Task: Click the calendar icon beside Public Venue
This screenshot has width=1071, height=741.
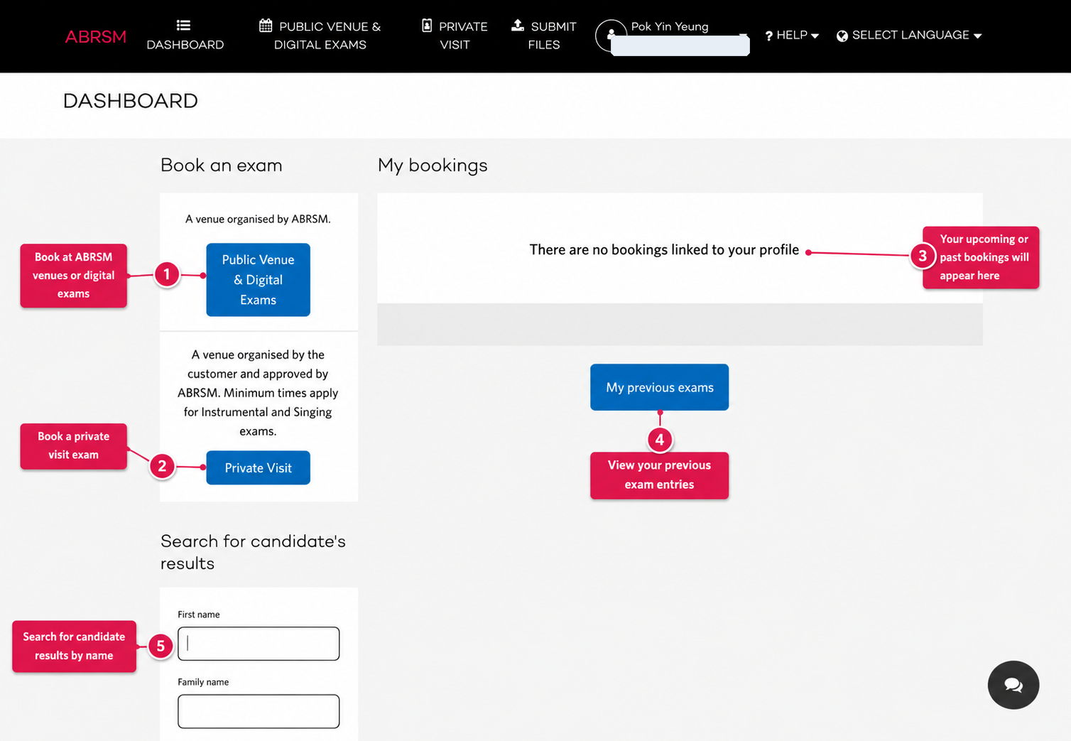Action: tap(266, 26)
